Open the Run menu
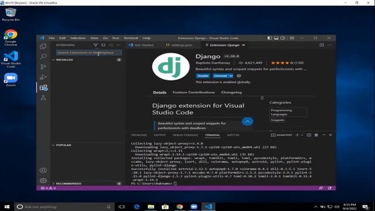375x211 pixels. [x=116, y=38]
